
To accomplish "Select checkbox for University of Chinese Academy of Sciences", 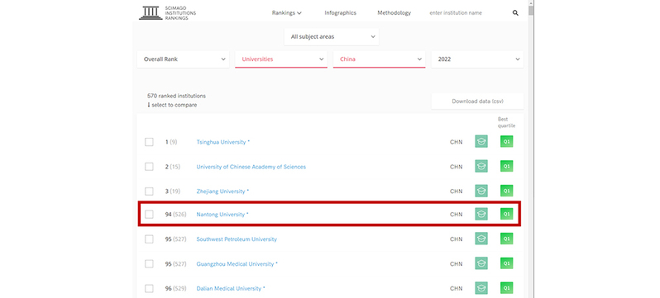I will (x=149, y=167).
